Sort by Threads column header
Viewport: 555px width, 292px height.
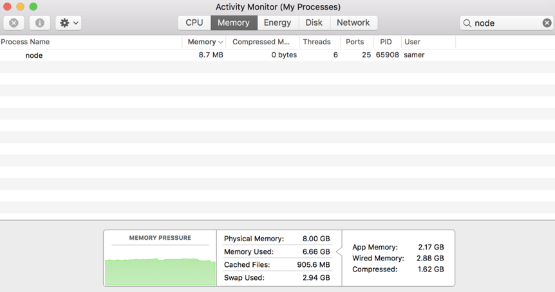click(319, 42)
